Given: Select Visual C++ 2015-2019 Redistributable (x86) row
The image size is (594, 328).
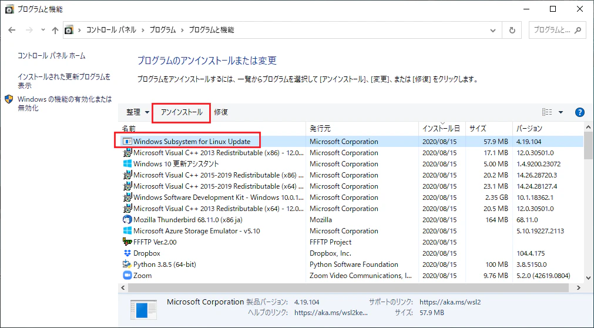Looking at the screenshot, I should pos(351,175).
